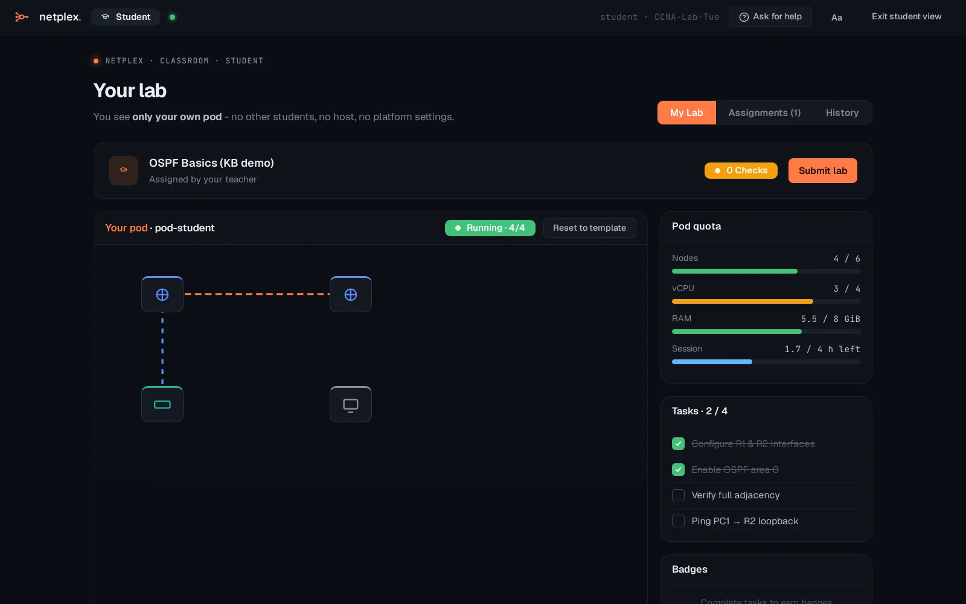Click 'Assigned by your teacher' text

pos(203,179)
